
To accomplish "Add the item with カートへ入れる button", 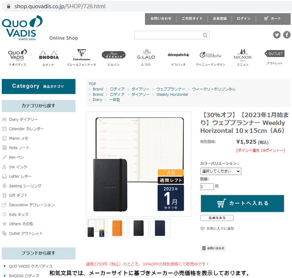I will [x=242, y=204].
